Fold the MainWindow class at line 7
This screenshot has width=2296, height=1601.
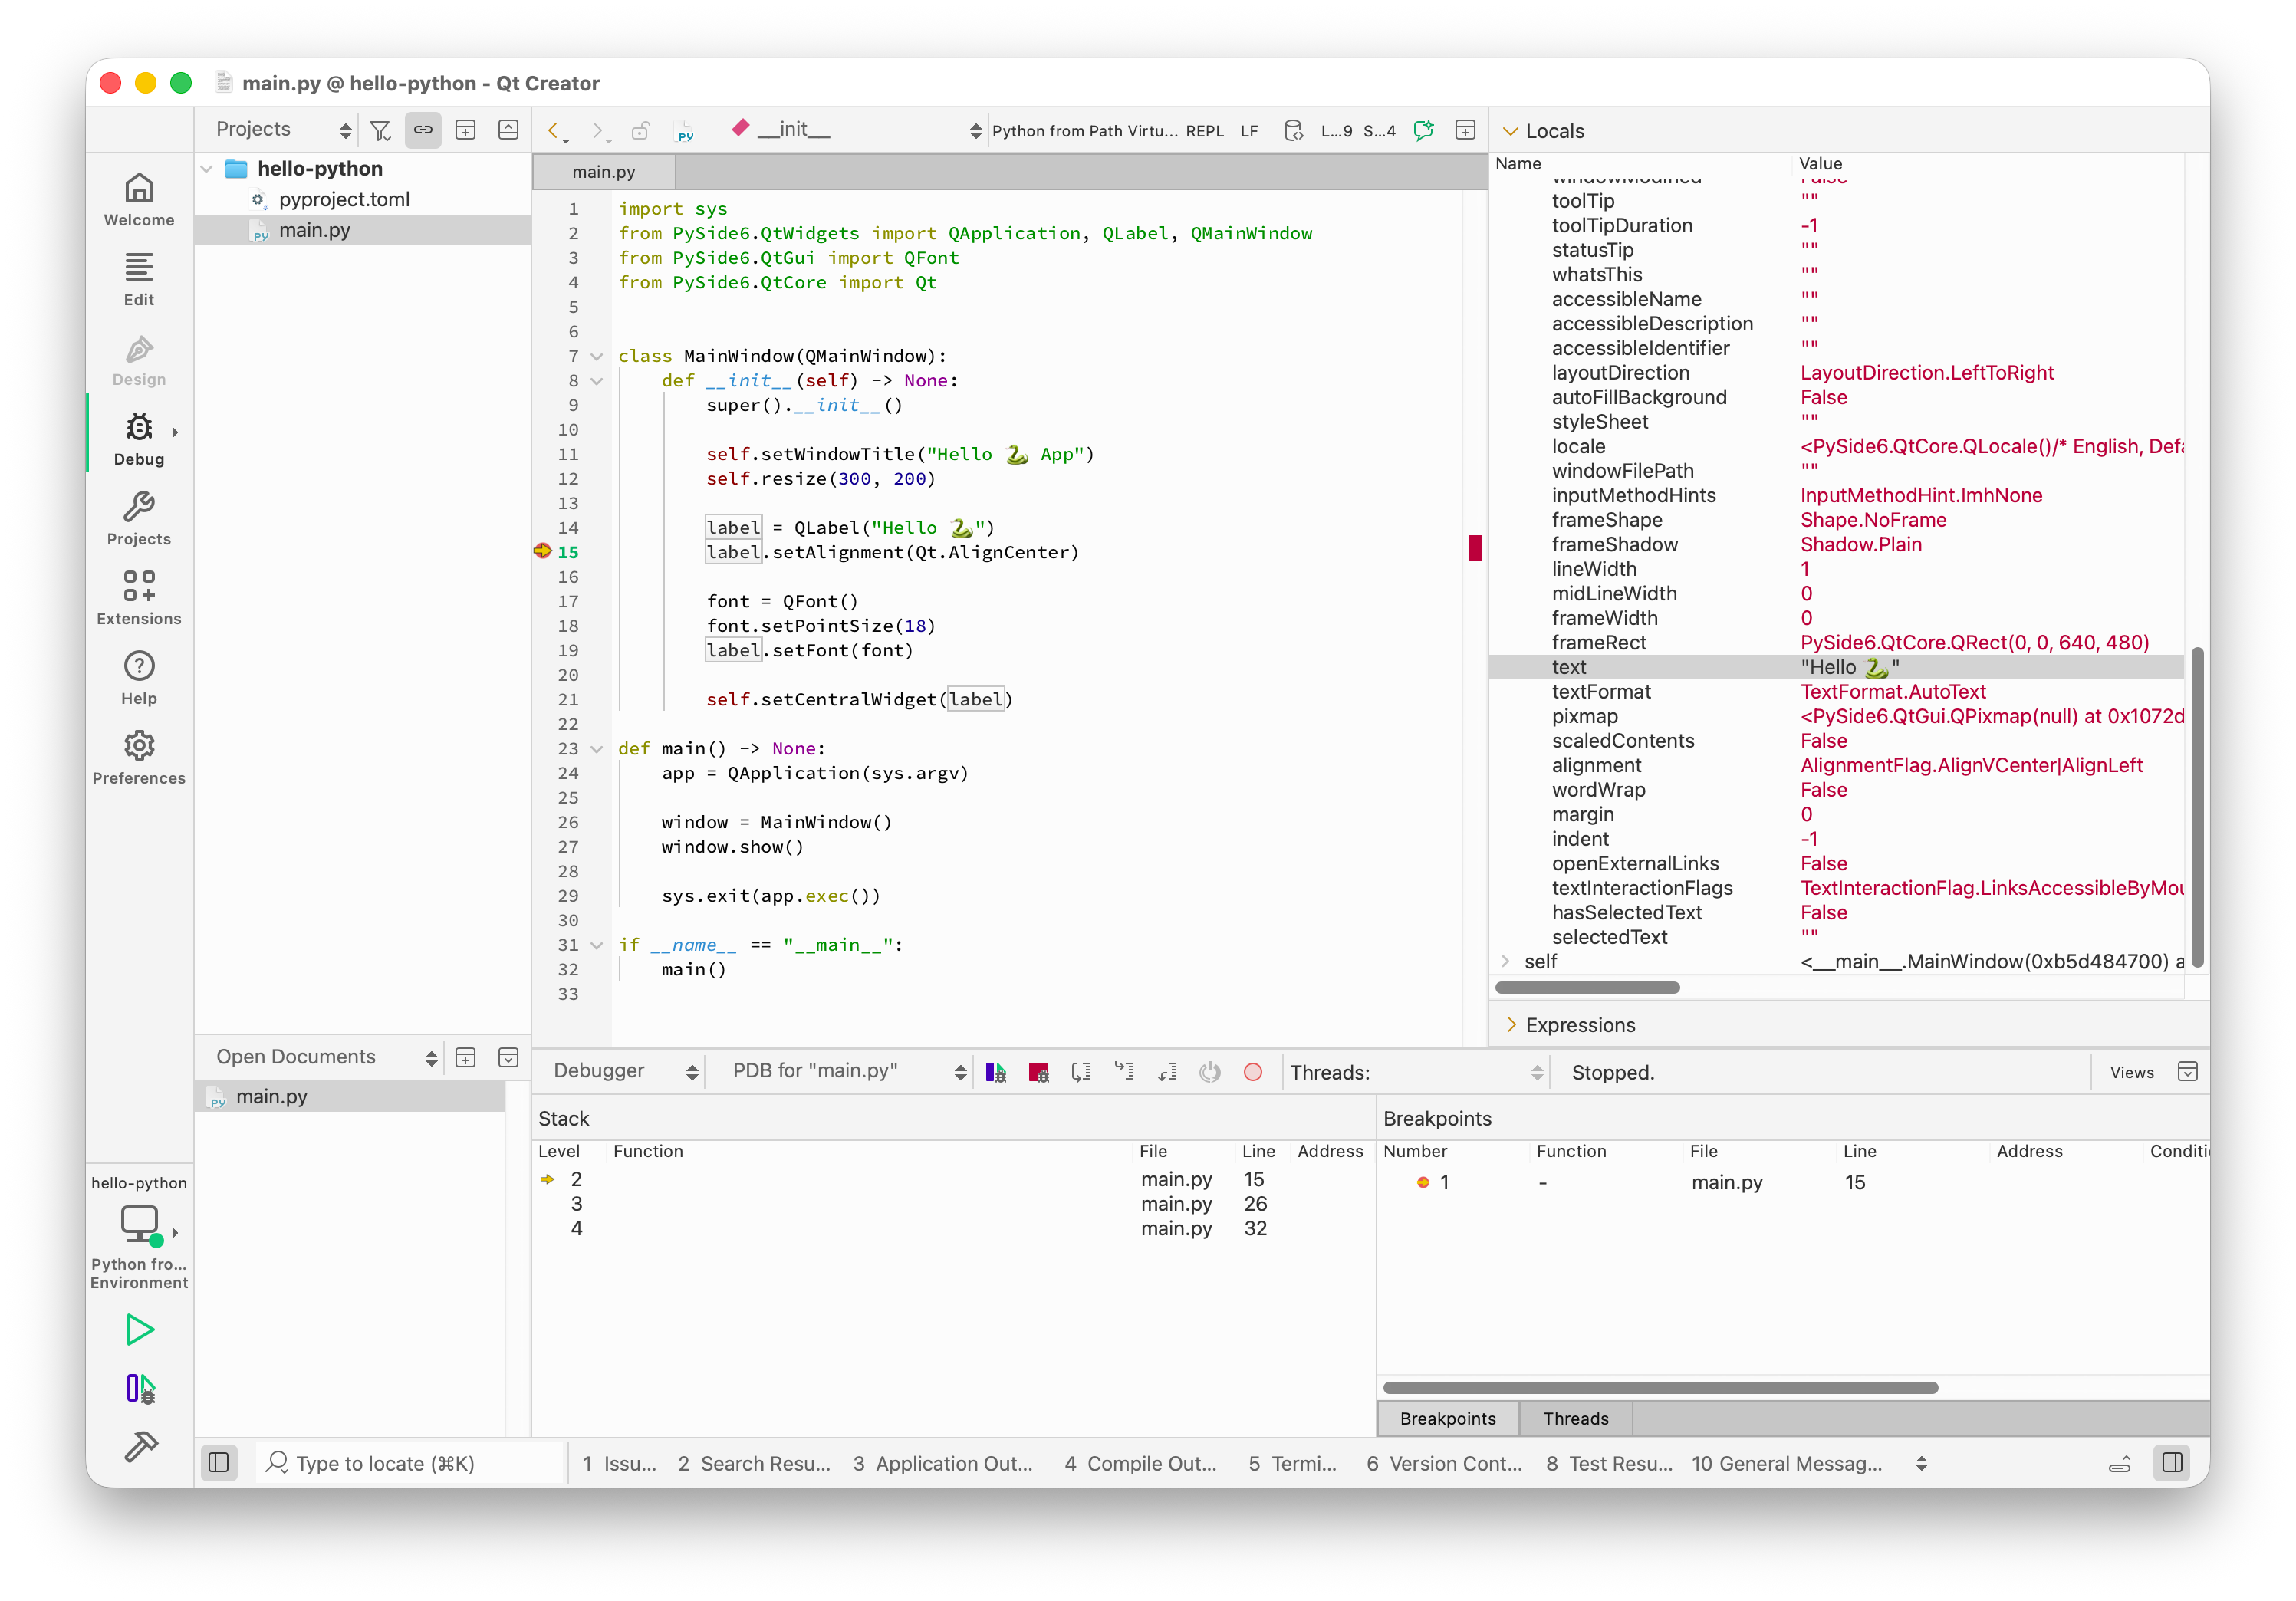pos(597,356)
